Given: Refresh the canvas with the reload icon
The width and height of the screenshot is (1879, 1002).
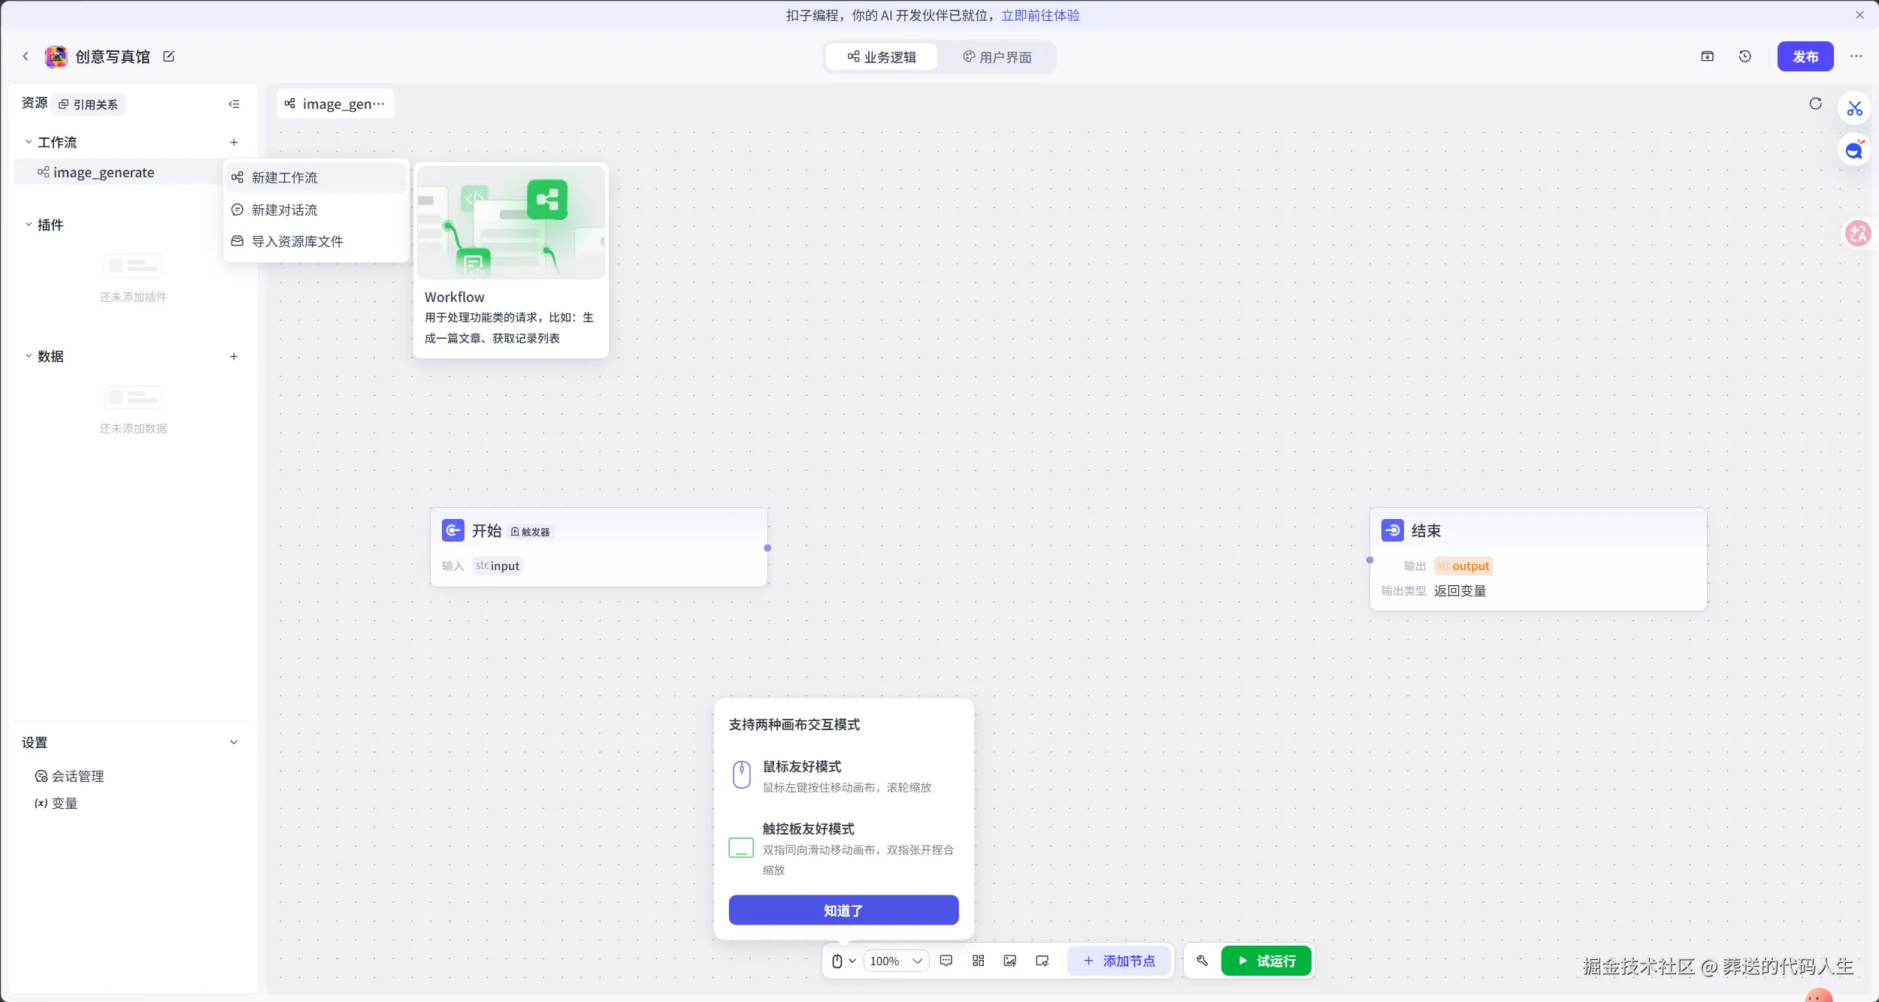Looking at the screenshot, I should pos(1816,104).
